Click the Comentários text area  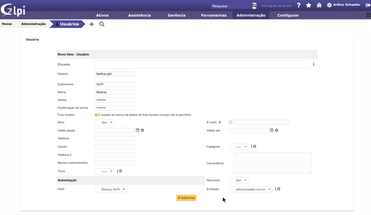pyautogui.click(x=272, y=163)
